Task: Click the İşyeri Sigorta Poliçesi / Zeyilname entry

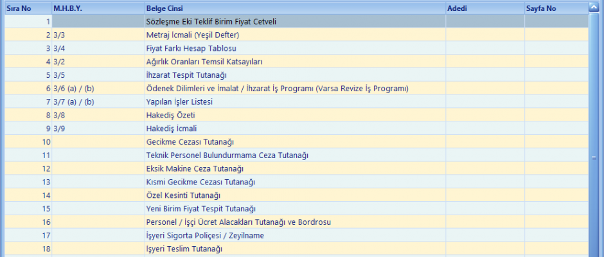Action: tap(205, 236)
